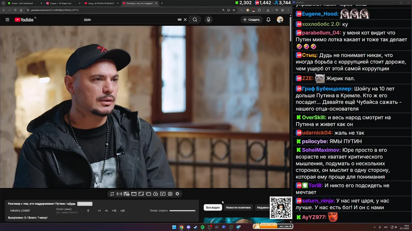Toggle the loop icon in the video toolbar
The image size is (412, 231).
tap(112, 194)
